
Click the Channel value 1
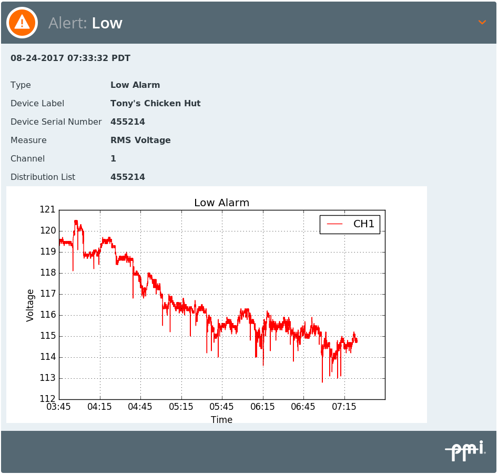[113, 159]
